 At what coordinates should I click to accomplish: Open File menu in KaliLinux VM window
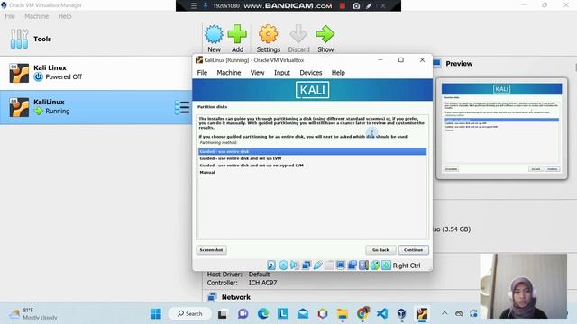(x=202, y=73)
